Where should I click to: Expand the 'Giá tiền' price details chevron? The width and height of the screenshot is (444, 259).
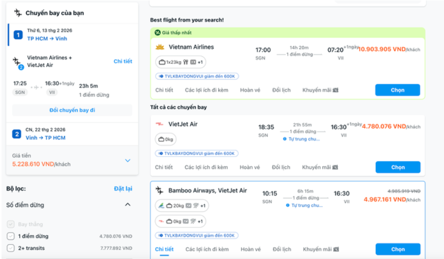pyautogui.click(x=127, y=160)
